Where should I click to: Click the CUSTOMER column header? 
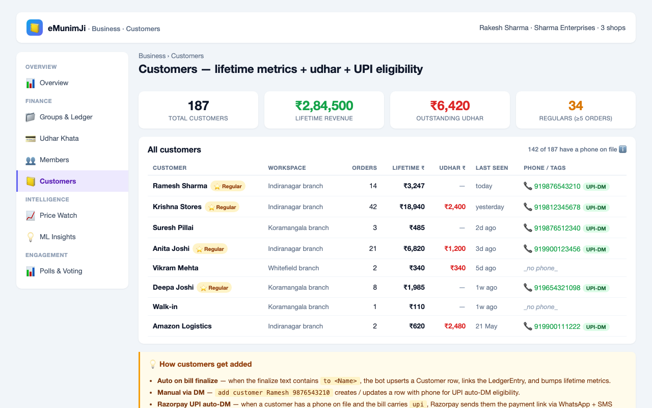tap(170, 168)
